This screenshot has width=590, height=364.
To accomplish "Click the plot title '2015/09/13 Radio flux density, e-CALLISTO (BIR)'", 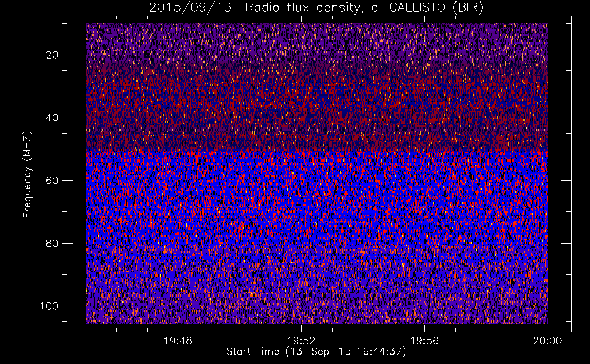I will pos(316,8).
